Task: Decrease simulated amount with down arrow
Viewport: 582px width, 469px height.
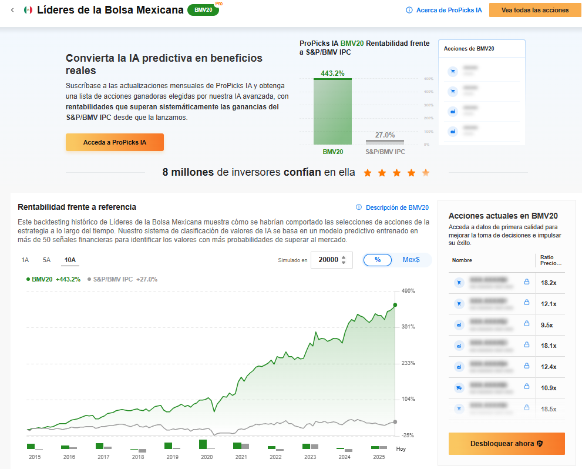Action: pos(344,263)
